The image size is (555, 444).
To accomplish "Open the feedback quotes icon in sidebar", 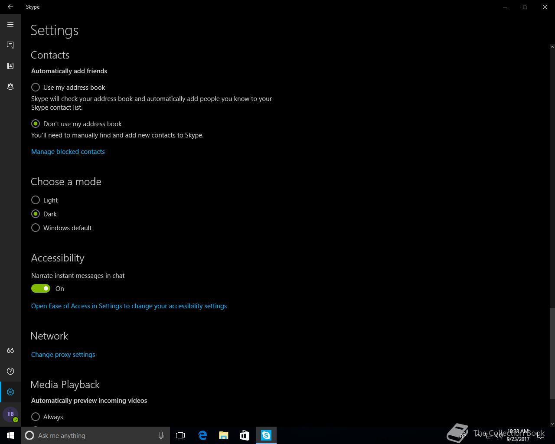I will [x=10, y=350].
